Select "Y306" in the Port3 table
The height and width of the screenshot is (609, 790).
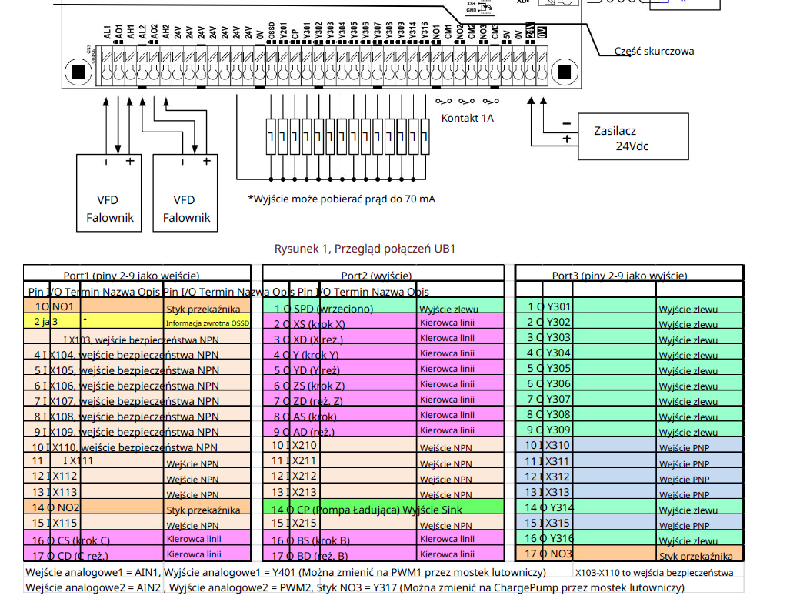pyautogui.click(x=558, y=383)
